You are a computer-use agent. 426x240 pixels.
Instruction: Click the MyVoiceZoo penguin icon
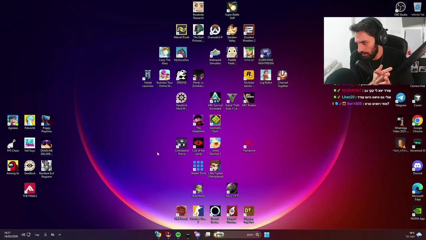(x=181, y=54)
